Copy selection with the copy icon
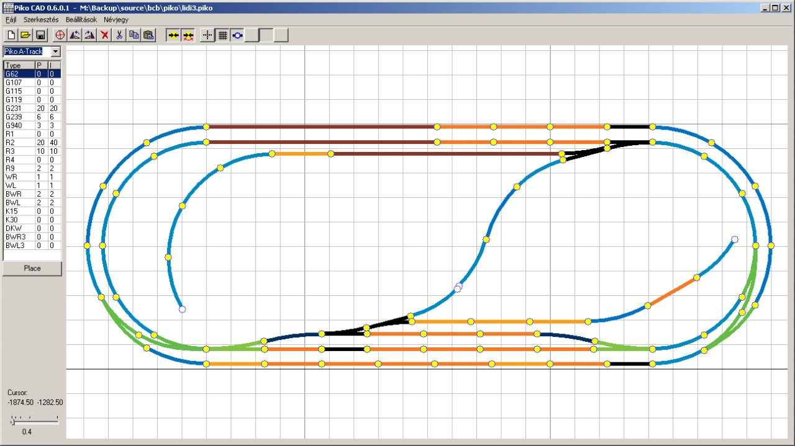This screenshot has height=446, width=795. (134, 35)
